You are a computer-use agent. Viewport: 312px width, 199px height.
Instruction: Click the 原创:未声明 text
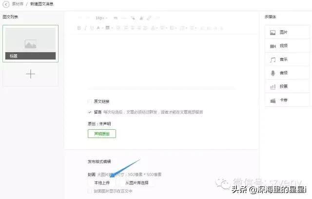coord(99,124)
